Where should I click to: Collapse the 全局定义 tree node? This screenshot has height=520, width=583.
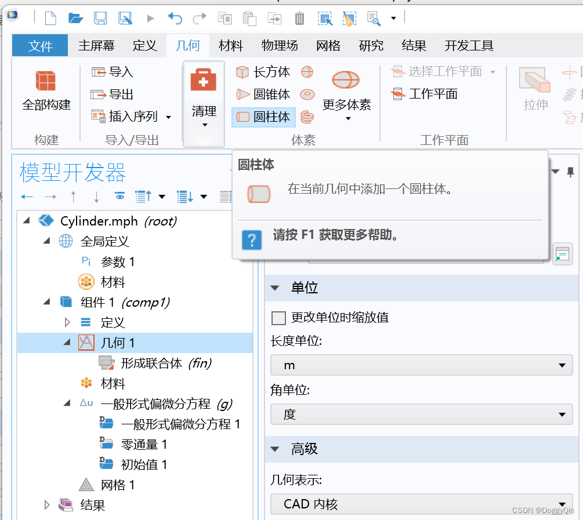pos(47,241)
